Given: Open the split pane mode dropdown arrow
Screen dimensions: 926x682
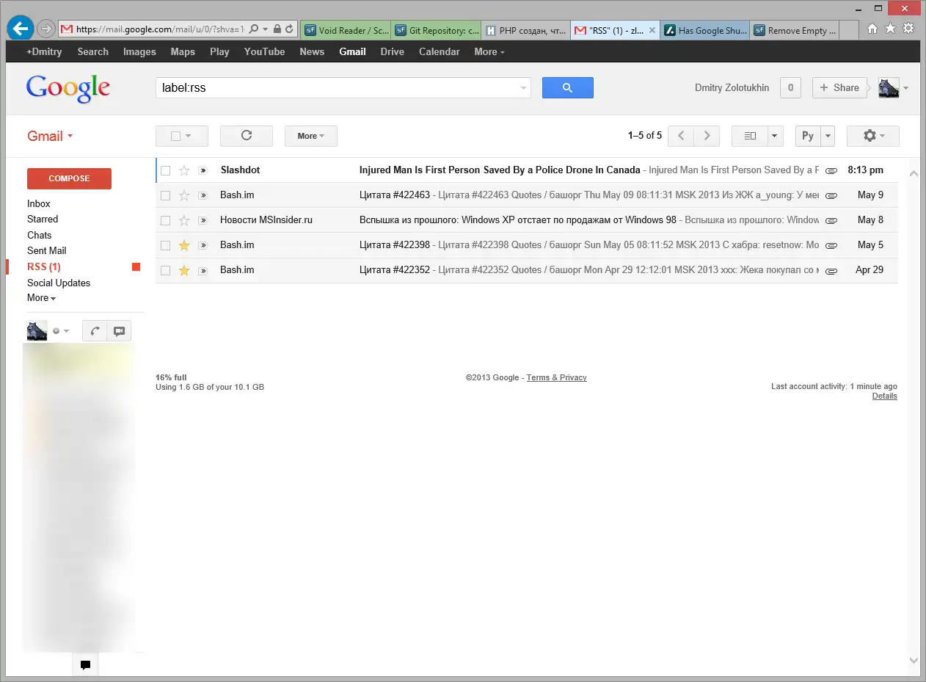Looking at the screenshot, I should click(776, 136).
